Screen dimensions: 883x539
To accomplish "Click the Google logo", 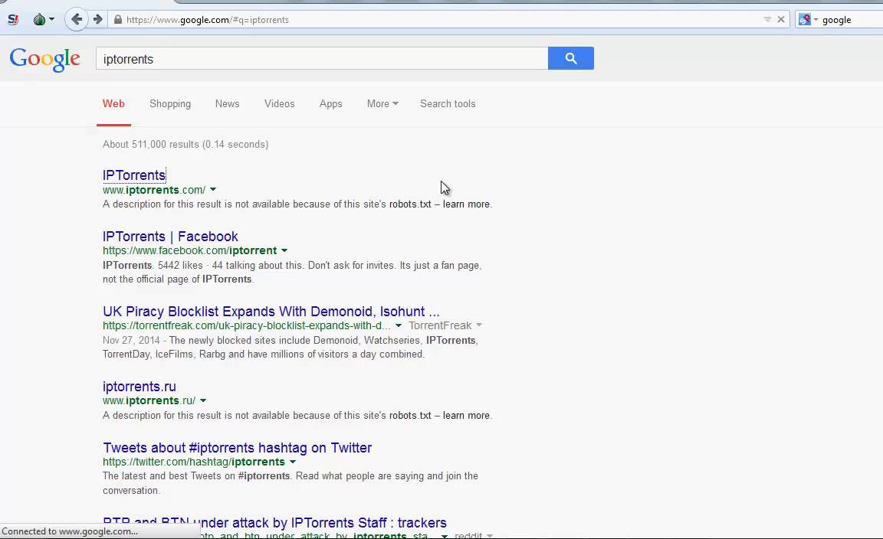I will pos(44,58).
